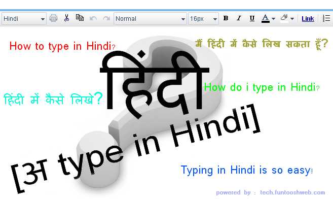Screen dimensions: 333x199
Task: Click the Copy icon
Action: pos(80,18)
